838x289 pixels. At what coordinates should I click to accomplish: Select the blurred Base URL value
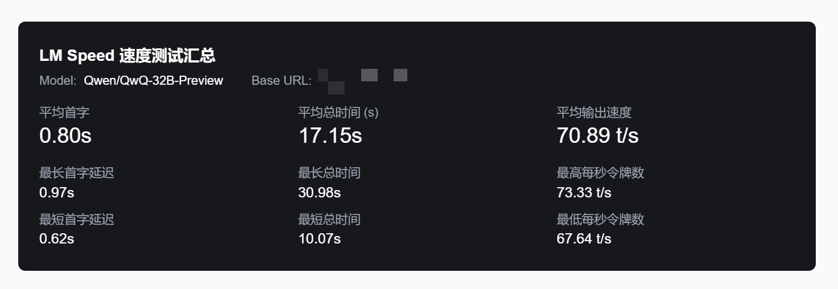coord(362,81)
